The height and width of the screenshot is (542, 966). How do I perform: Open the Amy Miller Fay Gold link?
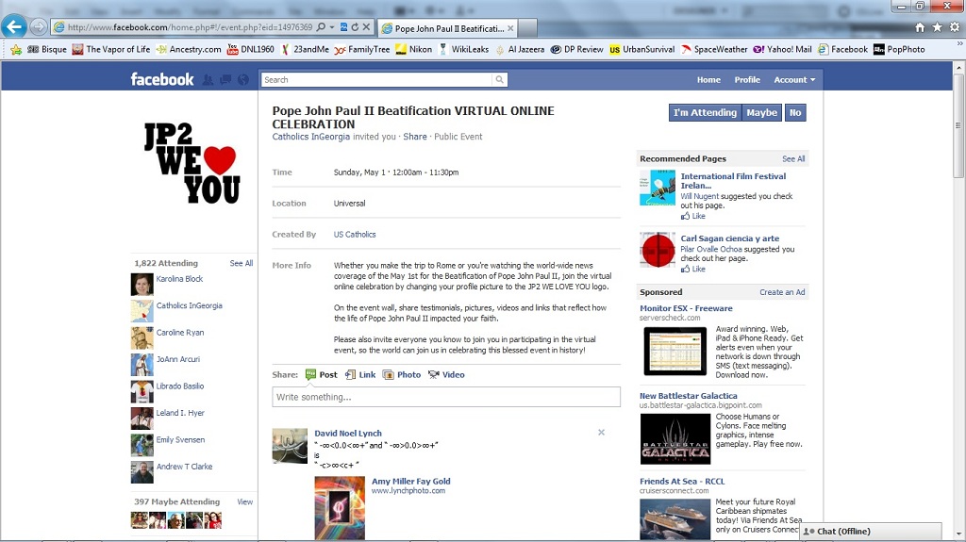[x=411, y=481]
